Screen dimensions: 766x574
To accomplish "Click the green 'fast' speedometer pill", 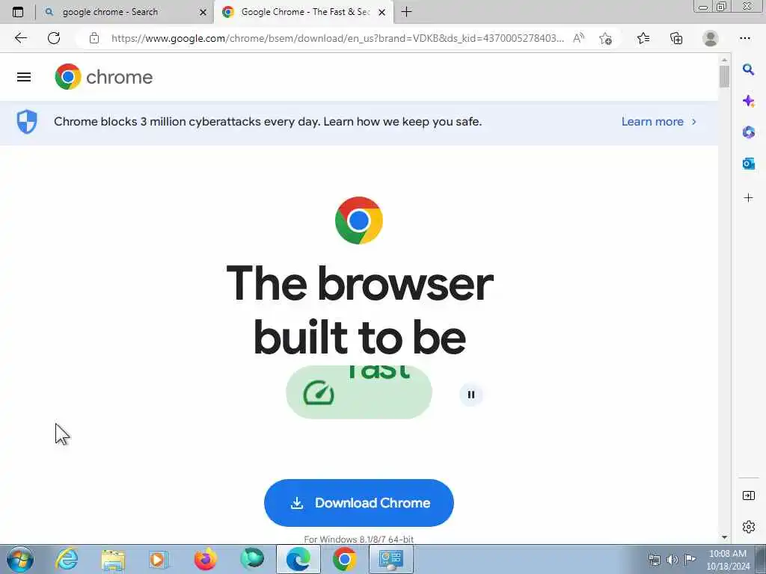I will click(359, 392).
